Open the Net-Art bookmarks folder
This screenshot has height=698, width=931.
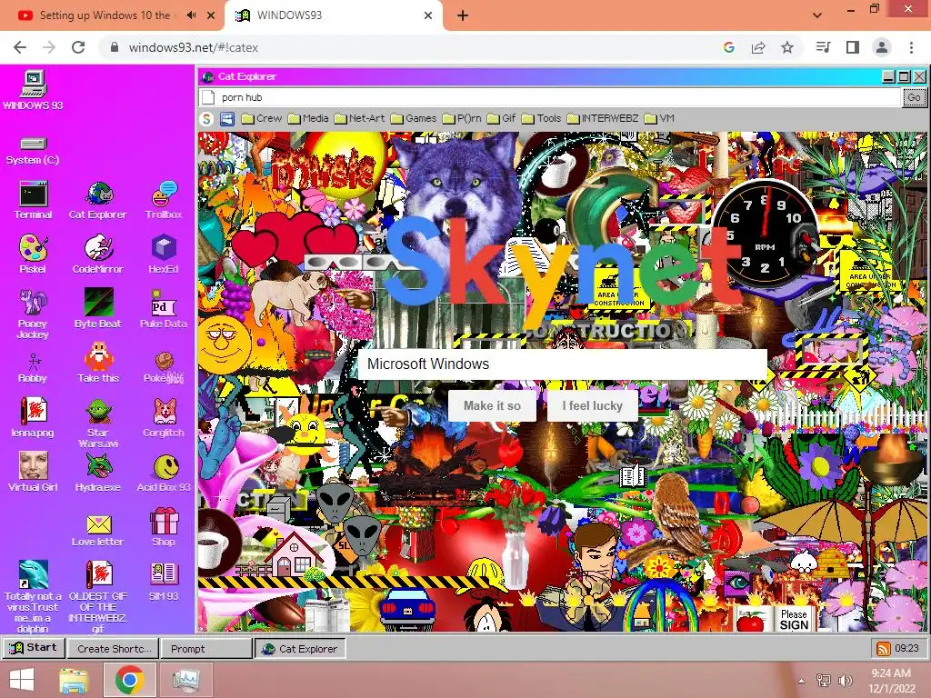pyautogui.click(x=359, y=119)
